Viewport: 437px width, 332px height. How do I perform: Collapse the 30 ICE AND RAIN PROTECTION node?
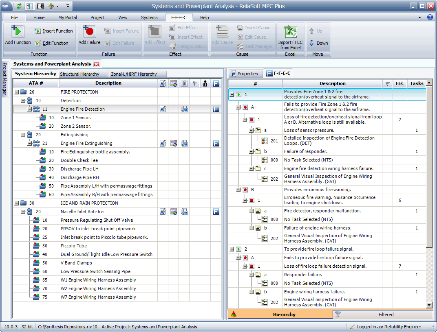tap(17, 203)
